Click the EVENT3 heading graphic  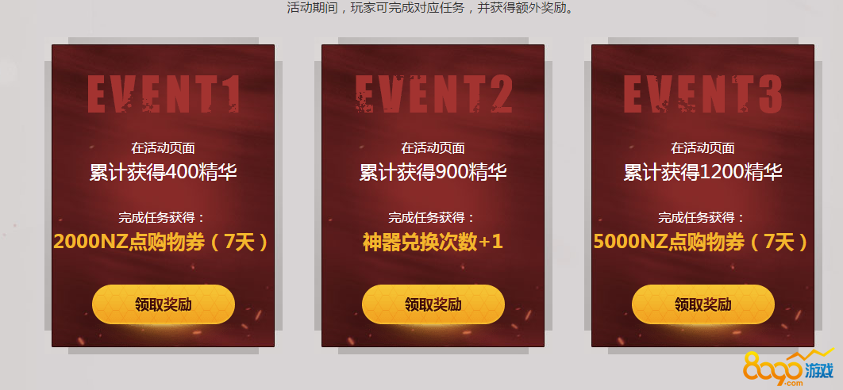point(703,94)
